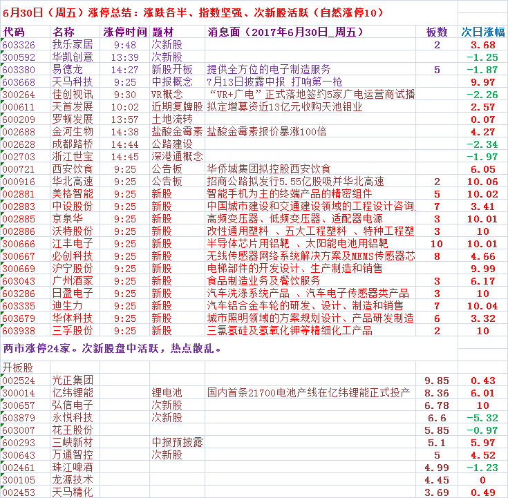Click the 珠江啤酒 name cell
508x498 pixels.
tap(75, 467)
